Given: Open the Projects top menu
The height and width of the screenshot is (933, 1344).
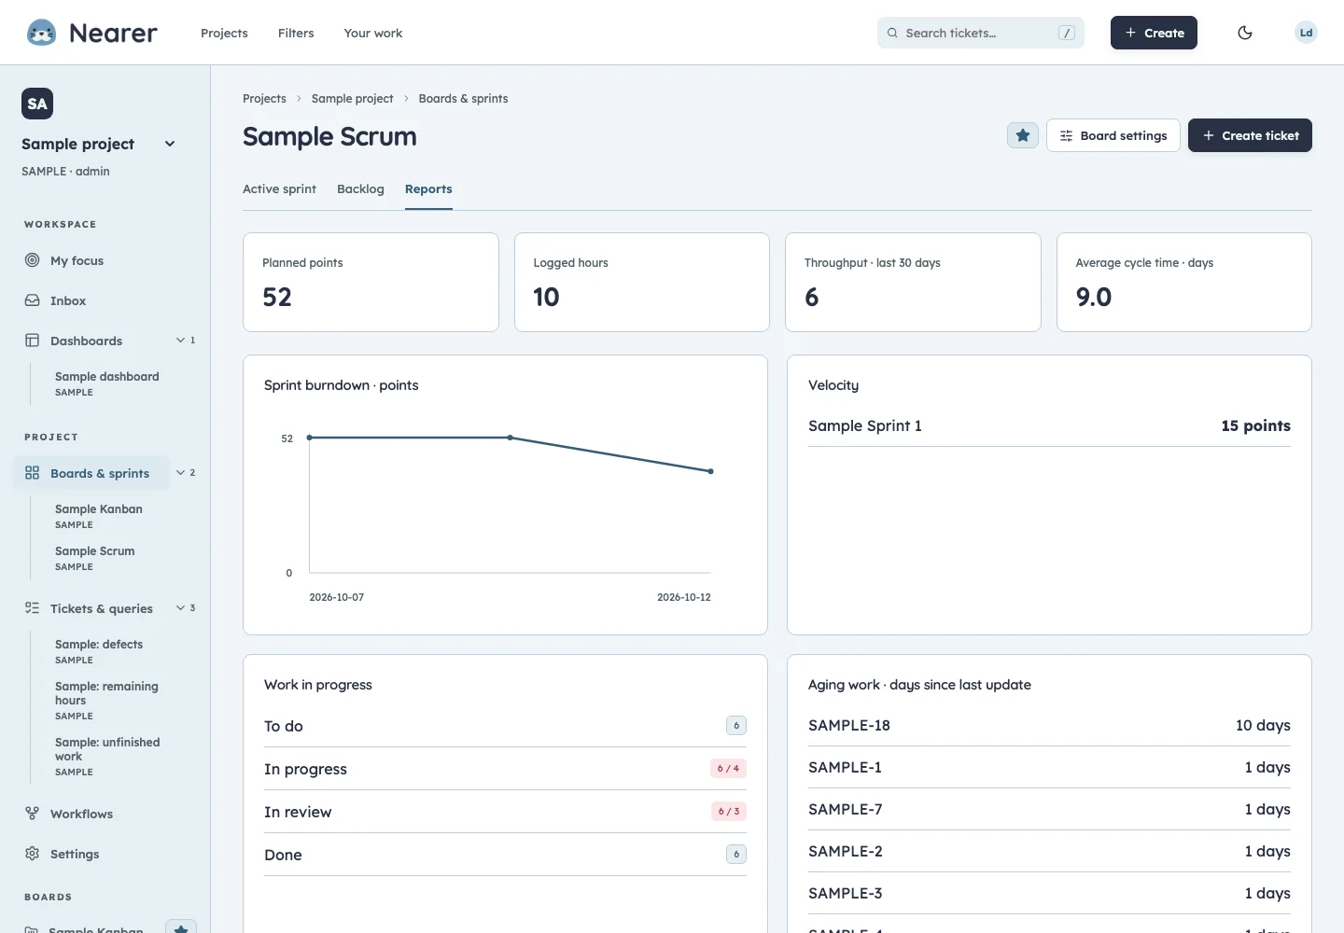Looking at the screenshot, I should click(224, 33).
